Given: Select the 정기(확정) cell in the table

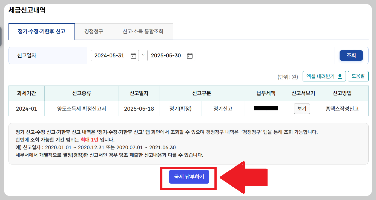Looking at the screenshot, I should click(x=181, y=108).
